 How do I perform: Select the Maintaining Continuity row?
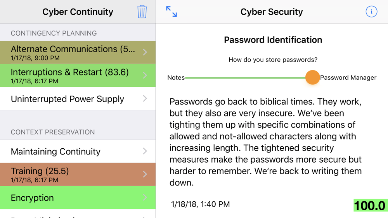tap(78, 151)
